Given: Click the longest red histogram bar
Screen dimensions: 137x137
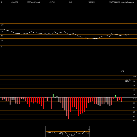Looking at the screenshot, I should (69, 108).
